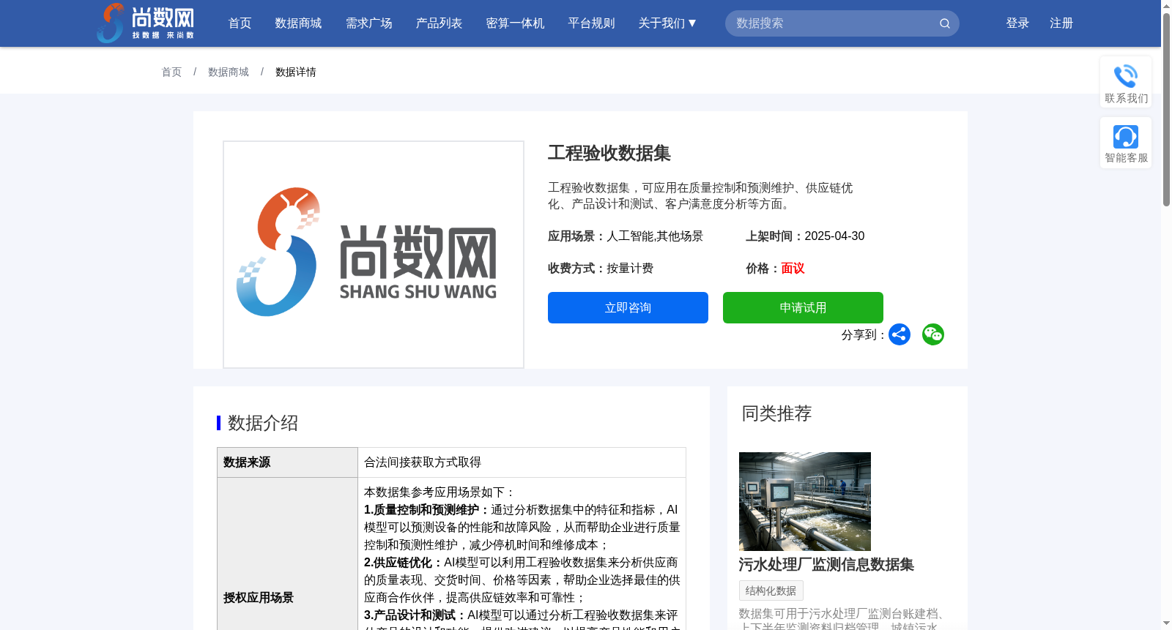Click the 登录 link
1172x630 pixels.
pyautogui.click(x=1017, y=23)
